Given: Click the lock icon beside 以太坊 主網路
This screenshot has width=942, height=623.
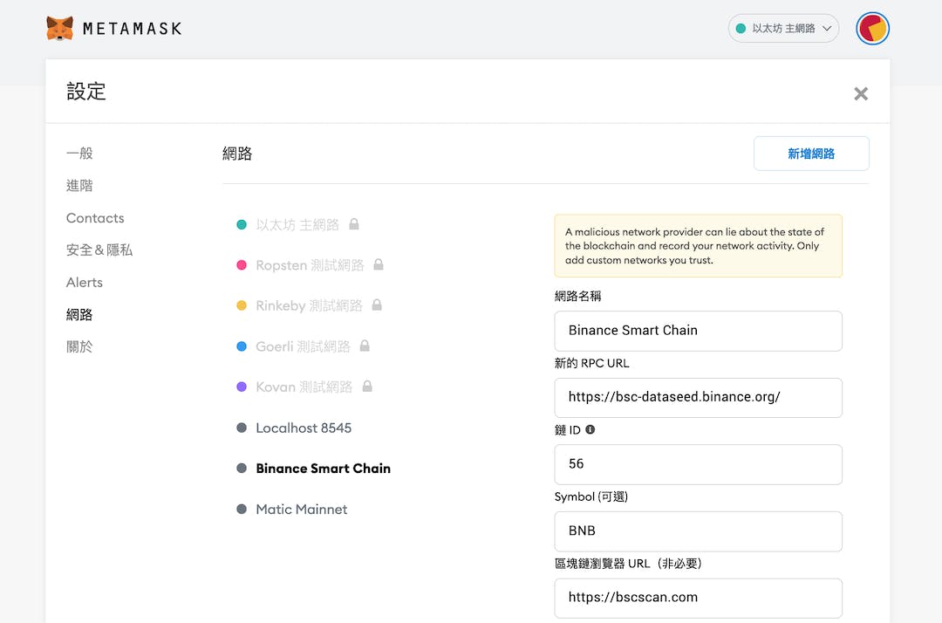Looking at the screenshot, I should tap(354, 224).
